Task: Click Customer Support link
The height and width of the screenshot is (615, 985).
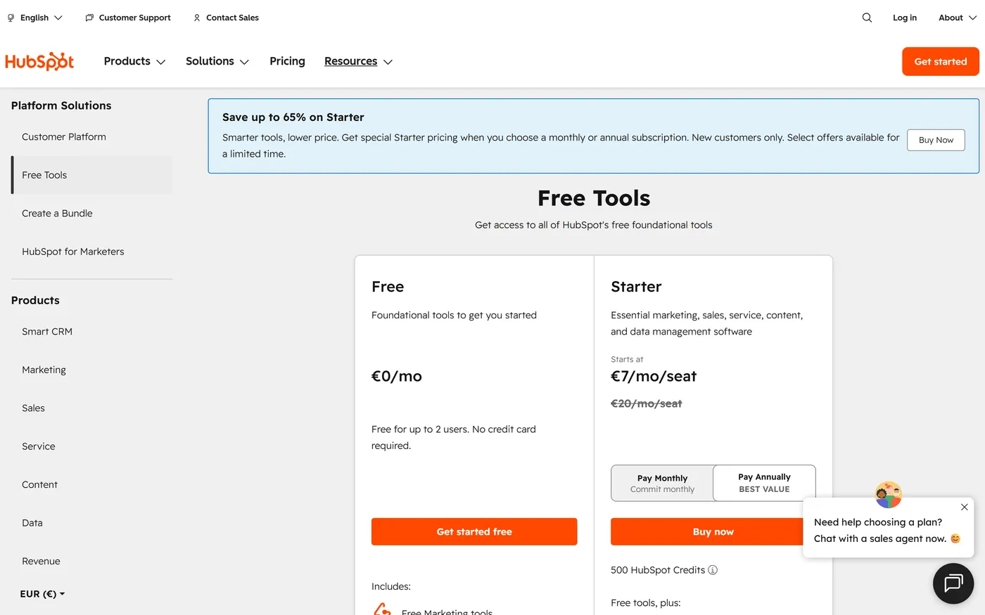Action: click(x=134, y=18)
